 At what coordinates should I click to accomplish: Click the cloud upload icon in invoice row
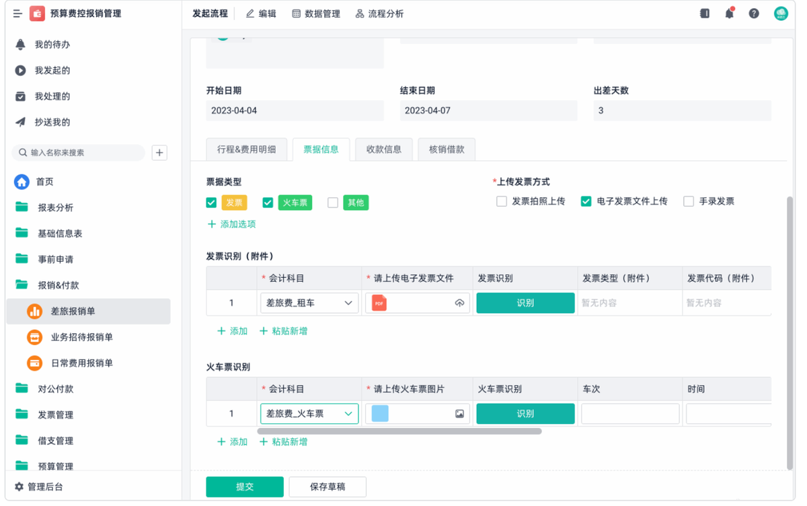click(x=459, y=303)
